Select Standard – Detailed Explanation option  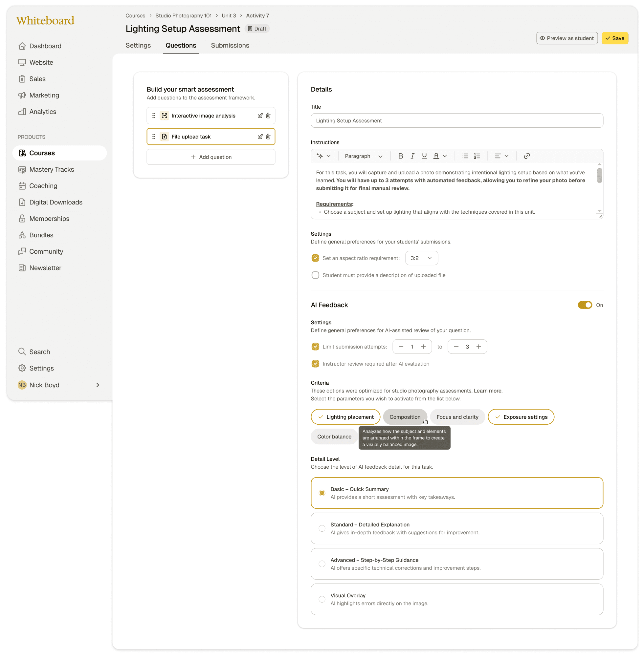[322, 528]
